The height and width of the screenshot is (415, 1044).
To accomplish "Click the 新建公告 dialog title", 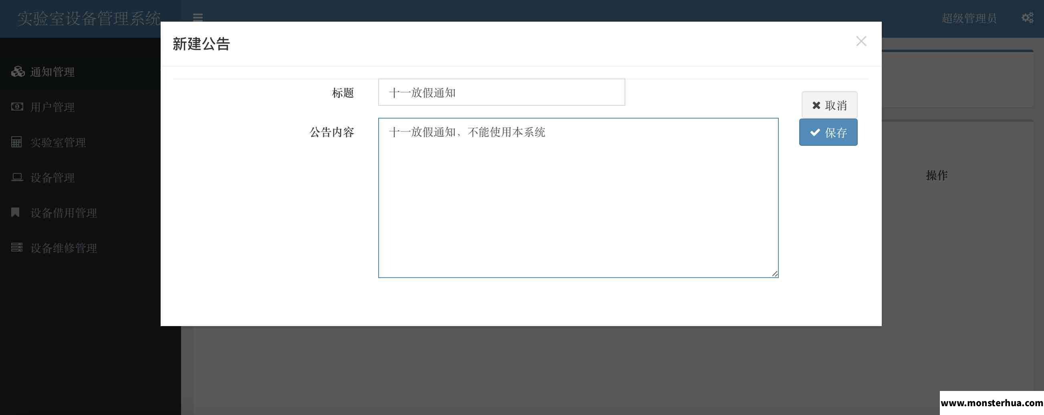I will (x=202, y=44).
